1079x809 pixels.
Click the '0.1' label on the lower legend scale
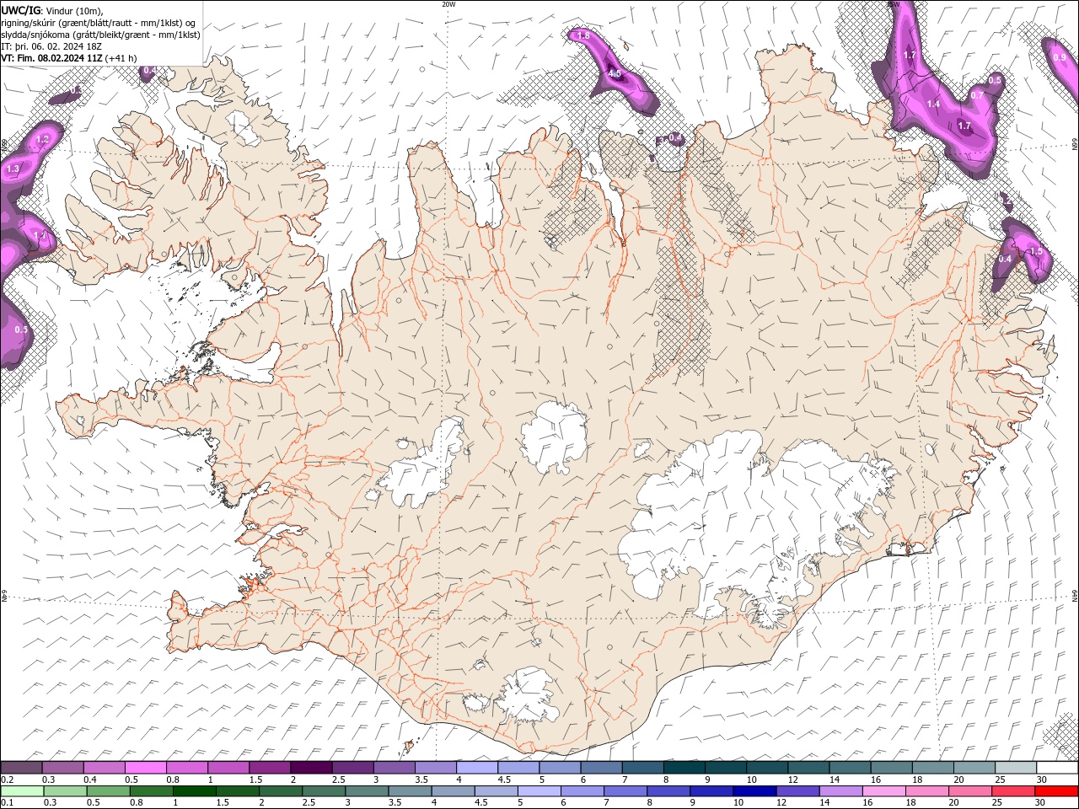8,803
